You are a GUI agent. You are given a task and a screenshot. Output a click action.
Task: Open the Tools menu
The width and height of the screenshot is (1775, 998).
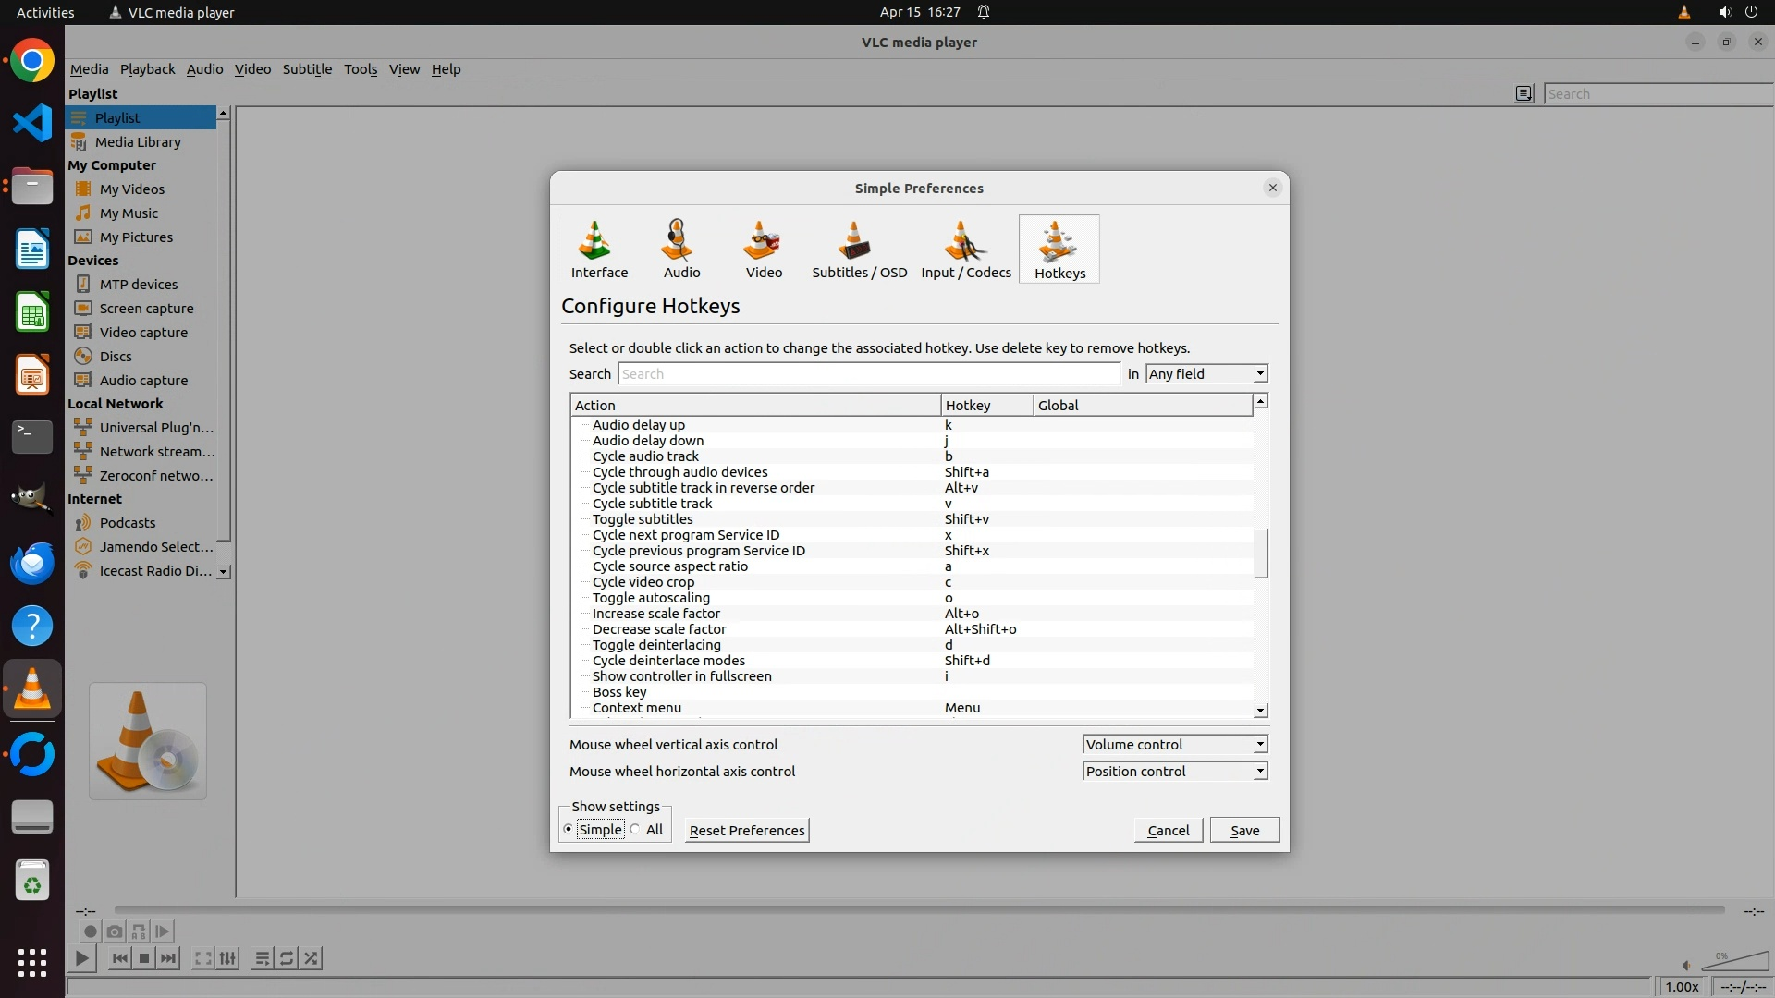click(360, 69)
